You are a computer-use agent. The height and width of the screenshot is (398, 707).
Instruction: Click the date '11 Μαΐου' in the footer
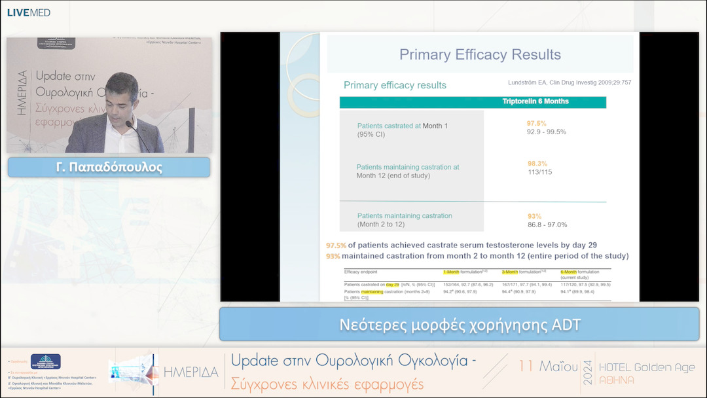pos(548,366)
